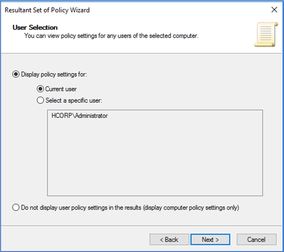Click the 'Current user' label text
This screenshot has height=252, width=284.
tap(61, 89)
